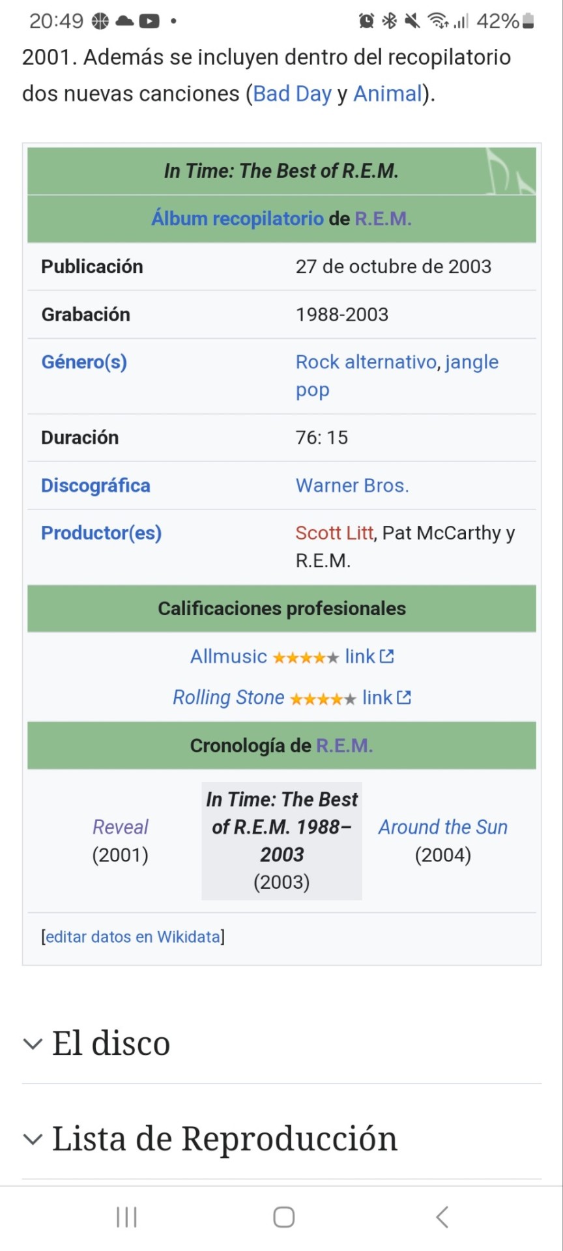563x1251 pixels.
Task: Tap the Android back arrow icon
Action: 442,1216
